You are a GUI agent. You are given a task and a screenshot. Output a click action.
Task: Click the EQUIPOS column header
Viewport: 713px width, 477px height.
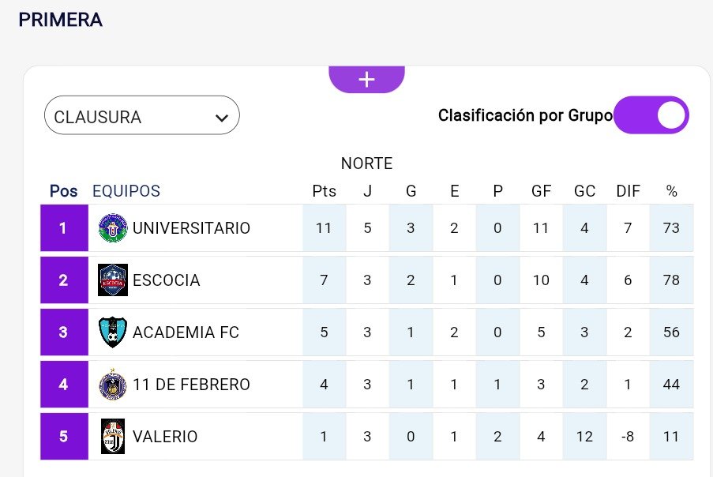pos(126,191)
